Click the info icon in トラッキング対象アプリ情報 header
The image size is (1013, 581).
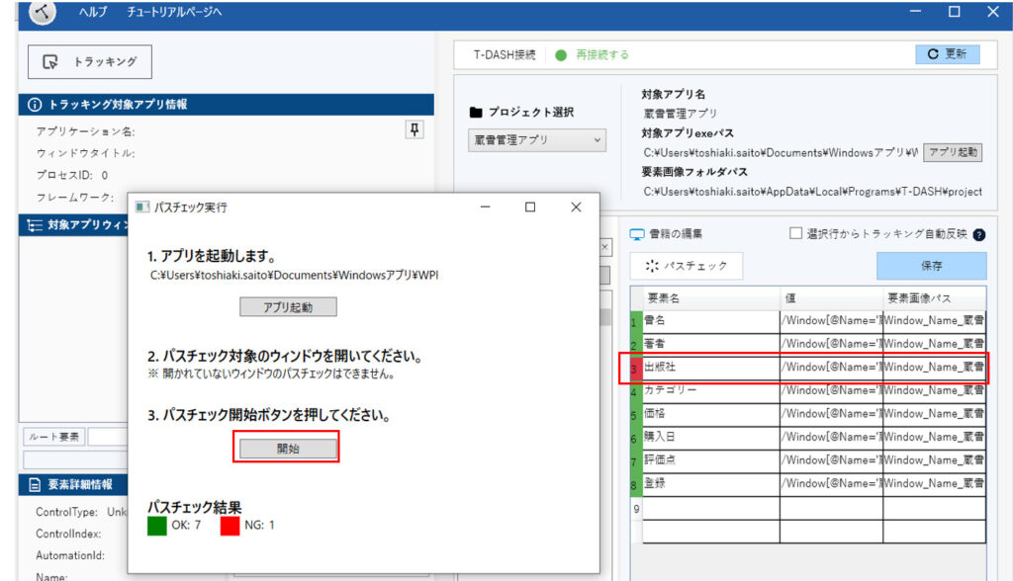36,104
